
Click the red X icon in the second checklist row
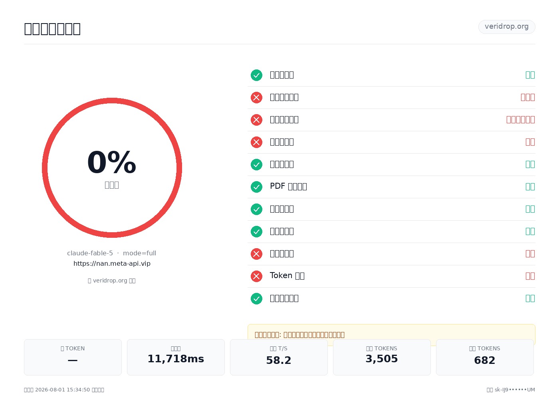(x=256, y=97)
